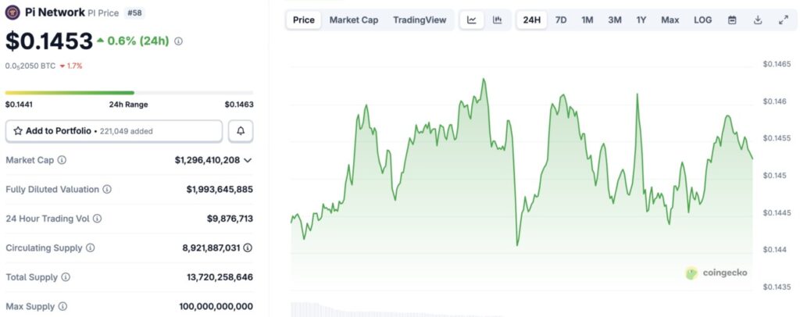The height and width of the screenshot is (317, 800).
Task: Select the 7D time range
Action: (561, 20)
